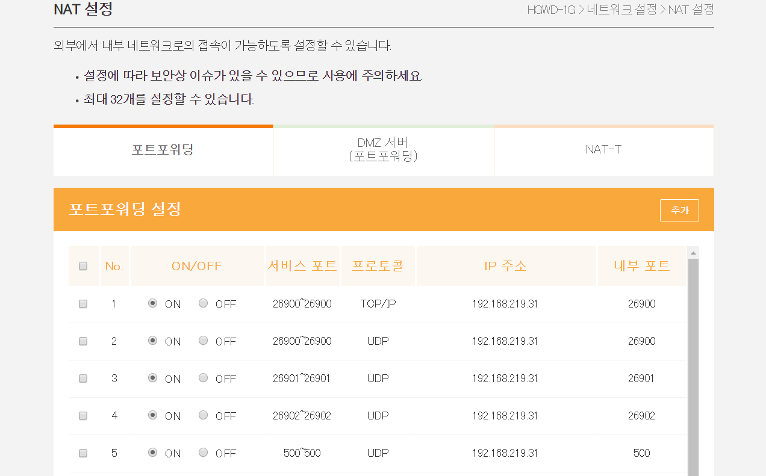
Task: Turn rule 2 OFF via radio button
Action: pyautogui.click(x=204, y=341)
